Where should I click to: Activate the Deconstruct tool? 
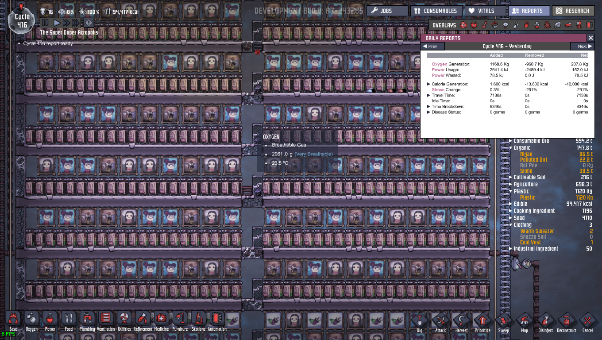pos(566,321)
